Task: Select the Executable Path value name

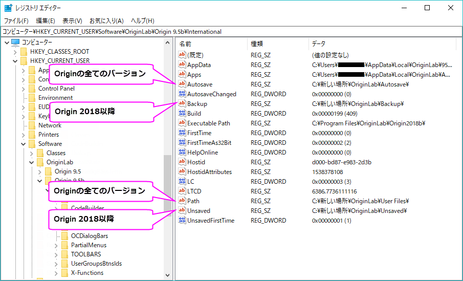Action: [208, 123]
